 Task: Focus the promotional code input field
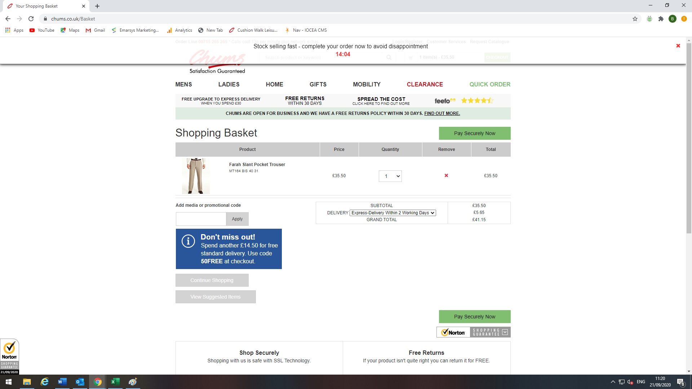click(x=201, y=219)
